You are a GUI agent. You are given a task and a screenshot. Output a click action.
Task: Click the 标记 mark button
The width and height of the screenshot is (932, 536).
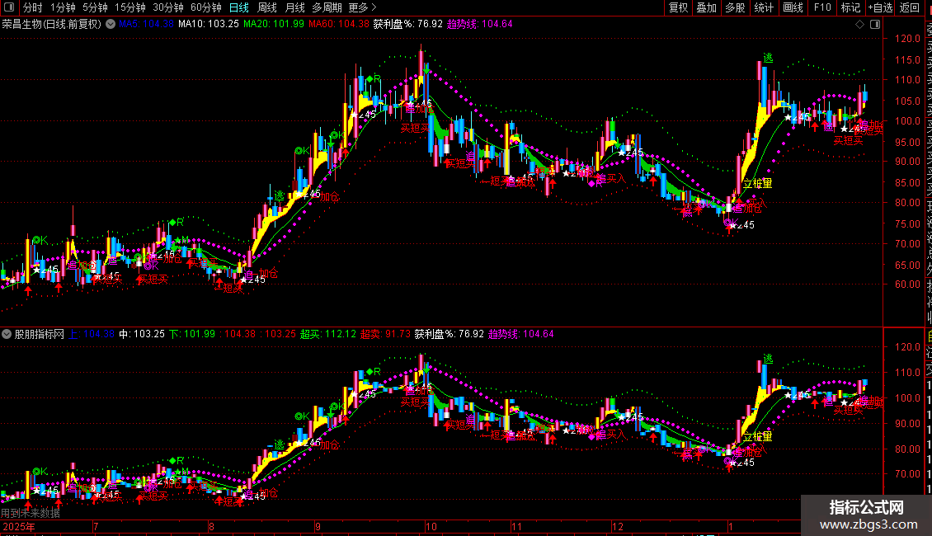click(x=850, y=7)
